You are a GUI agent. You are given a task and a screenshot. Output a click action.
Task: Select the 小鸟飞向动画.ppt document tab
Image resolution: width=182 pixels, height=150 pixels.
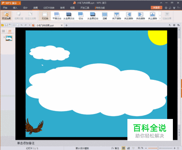[x=48, y=25]
